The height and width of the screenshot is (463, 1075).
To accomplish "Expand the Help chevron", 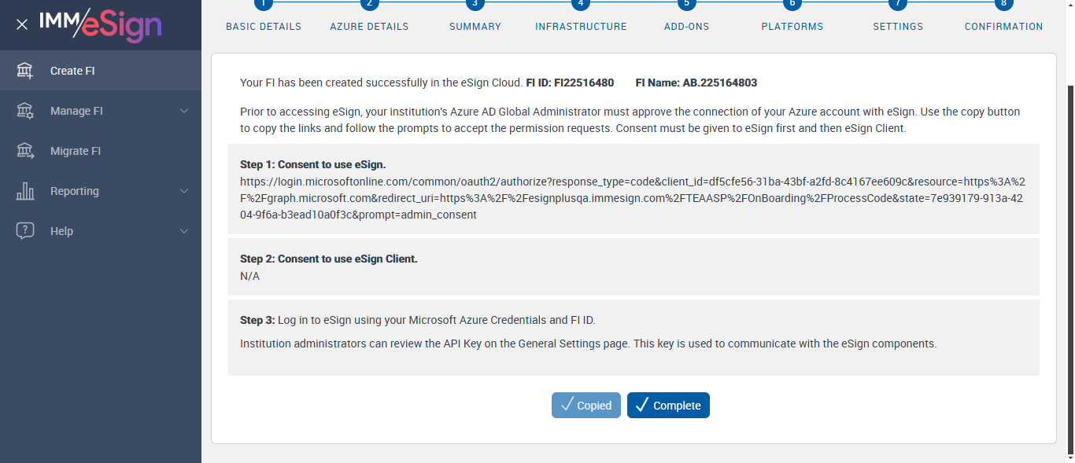I will click(x=184, y=231).
